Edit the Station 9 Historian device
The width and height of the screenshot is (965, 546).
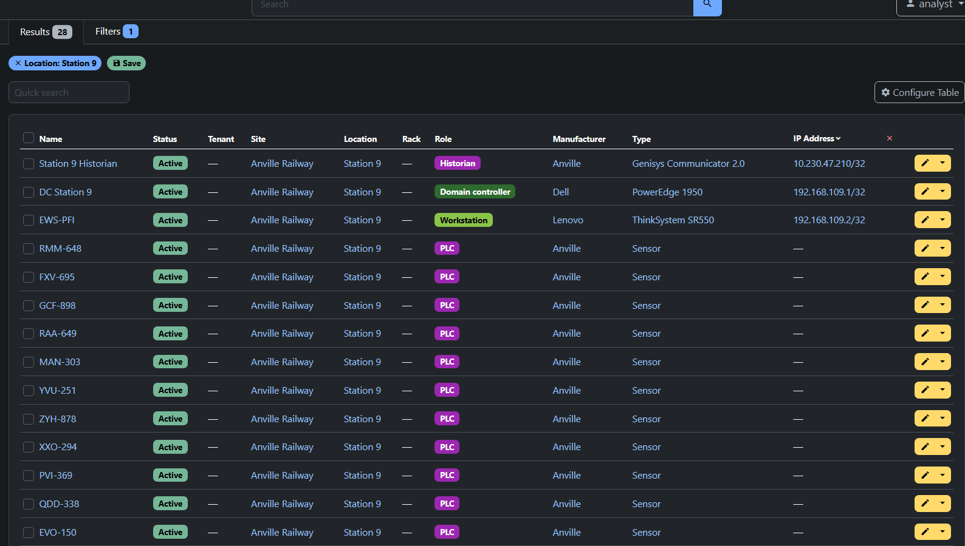(x=925, y=163)
